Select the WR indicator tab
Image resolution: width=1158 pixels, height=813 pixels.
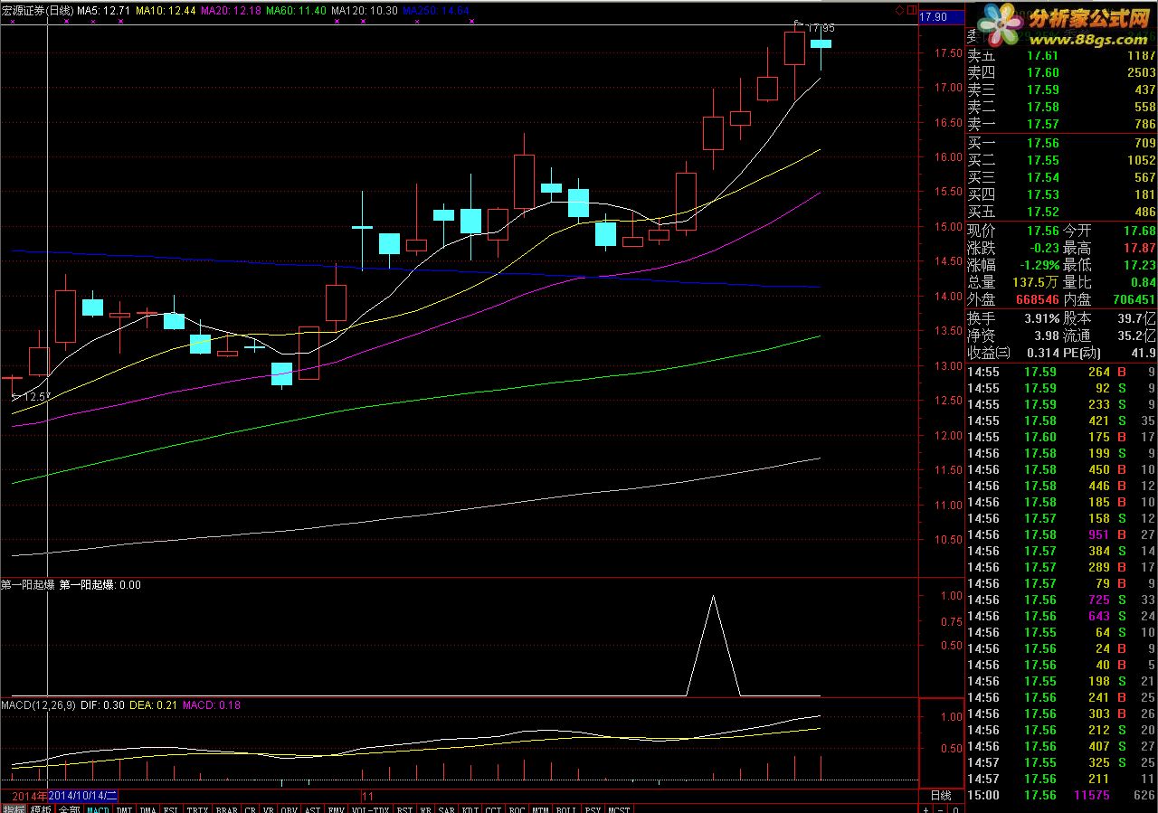click(x=425, y=808)
